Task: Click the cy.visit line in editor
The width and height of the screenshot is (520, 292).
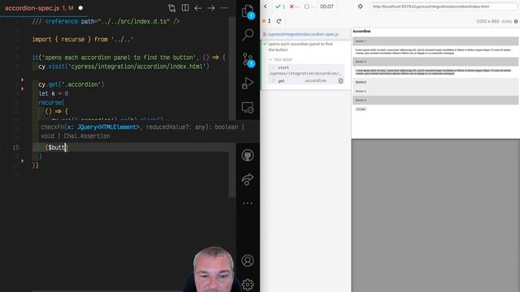Action: point(123,67)
